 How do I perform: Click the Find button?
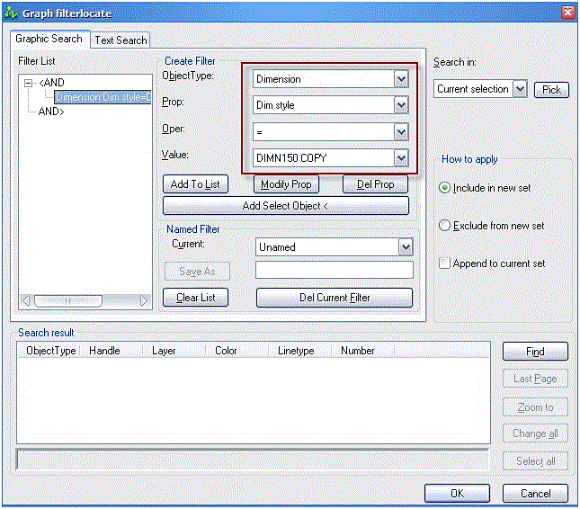[535, 352]
